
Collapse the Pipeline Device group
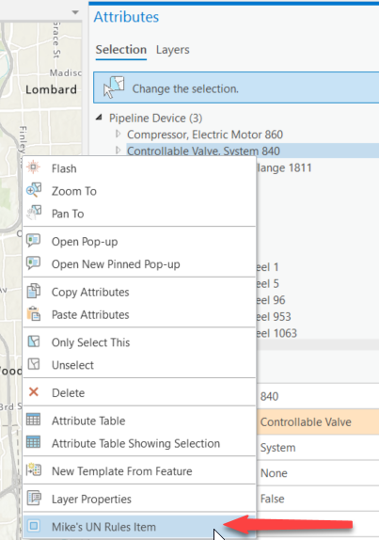click(x=99, y=118)
